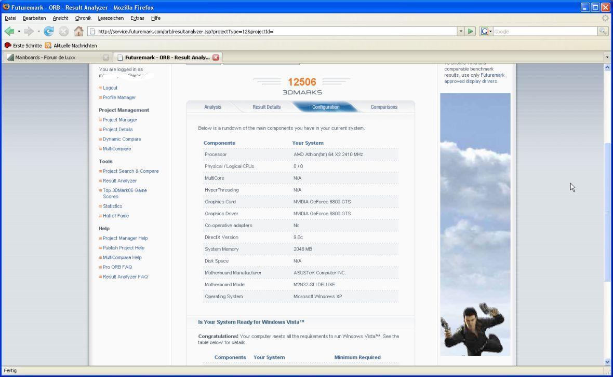Click the Google search box
The height and width of the screenshot is (377, 613).
[x=545, y=31]
